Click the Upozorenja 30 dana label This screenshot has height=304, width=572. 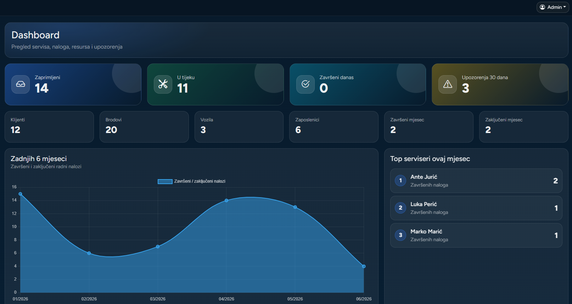point(485,77)
